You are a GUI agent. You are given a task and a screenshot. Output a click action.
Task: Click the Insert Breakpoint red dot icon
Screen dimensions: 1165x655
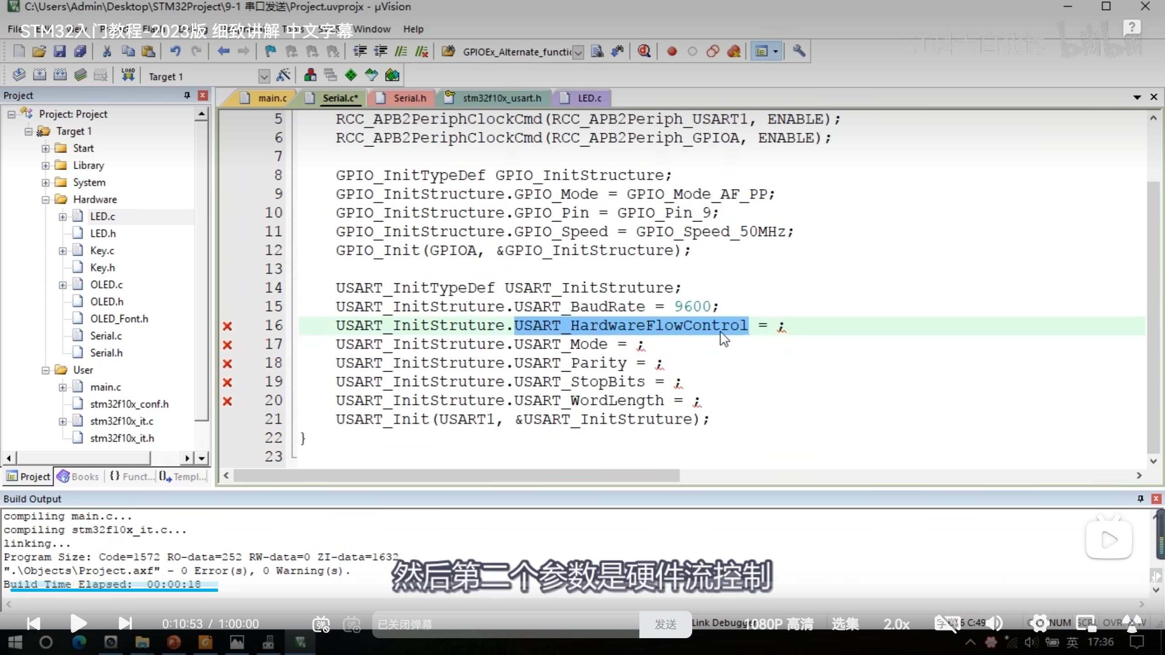pyautogui.click(x=672, y=51)
